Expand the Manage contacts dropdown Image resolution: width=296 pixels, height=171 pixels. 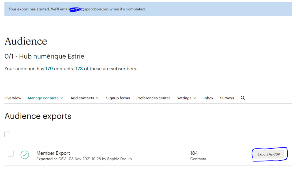click(x=43, y=98)
